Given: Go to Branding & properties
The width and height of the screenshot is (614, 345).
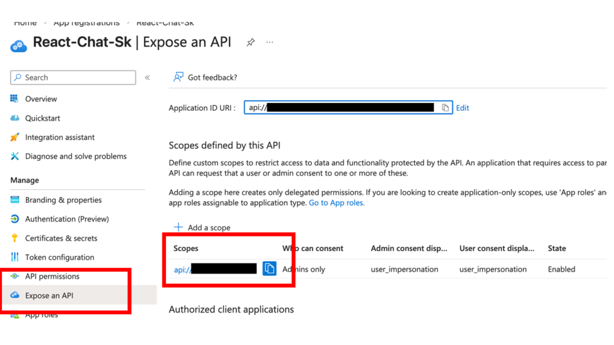Looking at the screenshot, I should 63,200.
